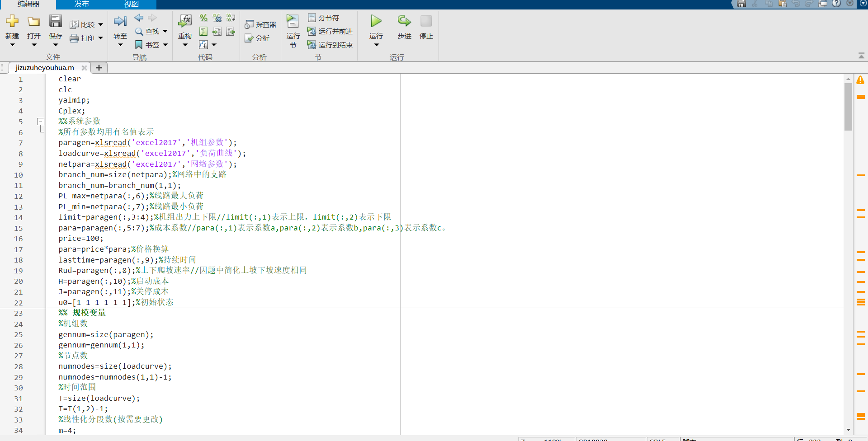Switch to the Publish (发布) tab

click(x=81, y=4)
